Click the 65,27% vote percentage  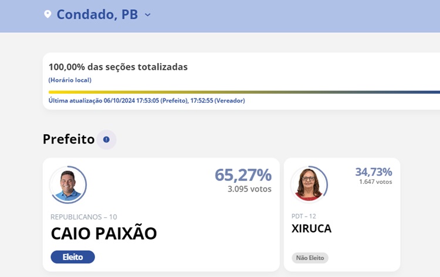[x=243, y=175]
